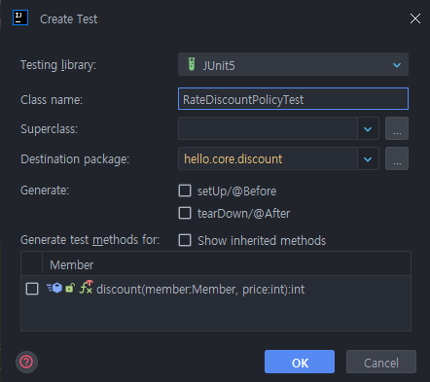Toggle Show inherited methods
Image resolution: width=430 pixels, height=382 pixels.
[185, 240]
